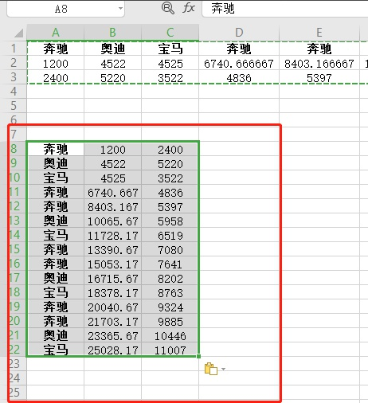The image size is (368, 403).
Task: Select row 22 header
Action: coord(14,350)
